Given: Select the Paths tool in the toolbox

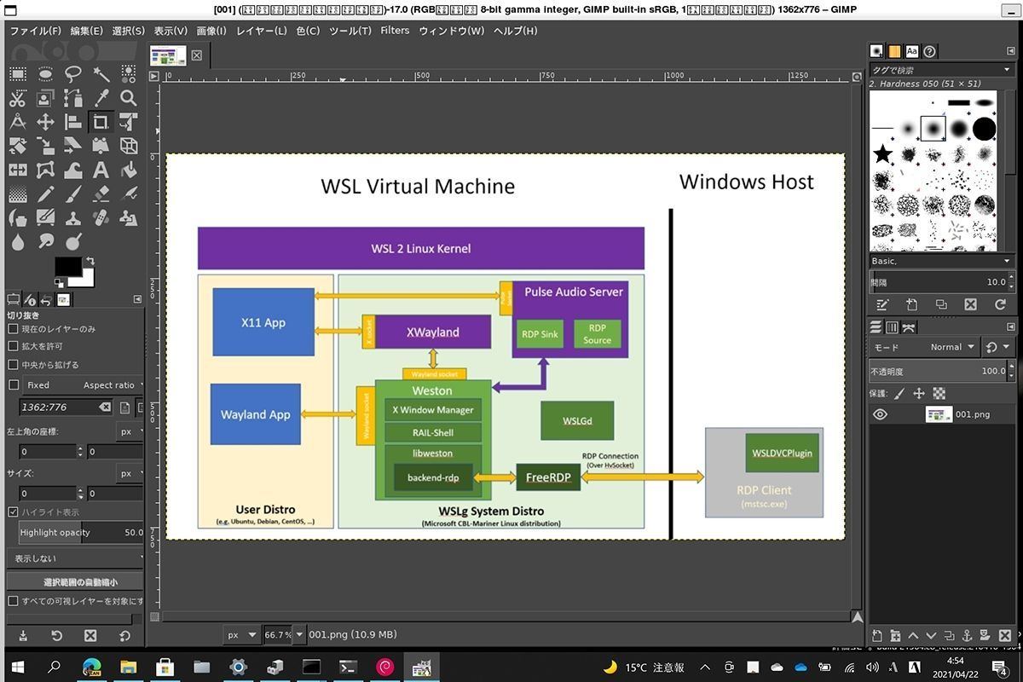Looking at the screenshot, I should (x=73, y=98).
